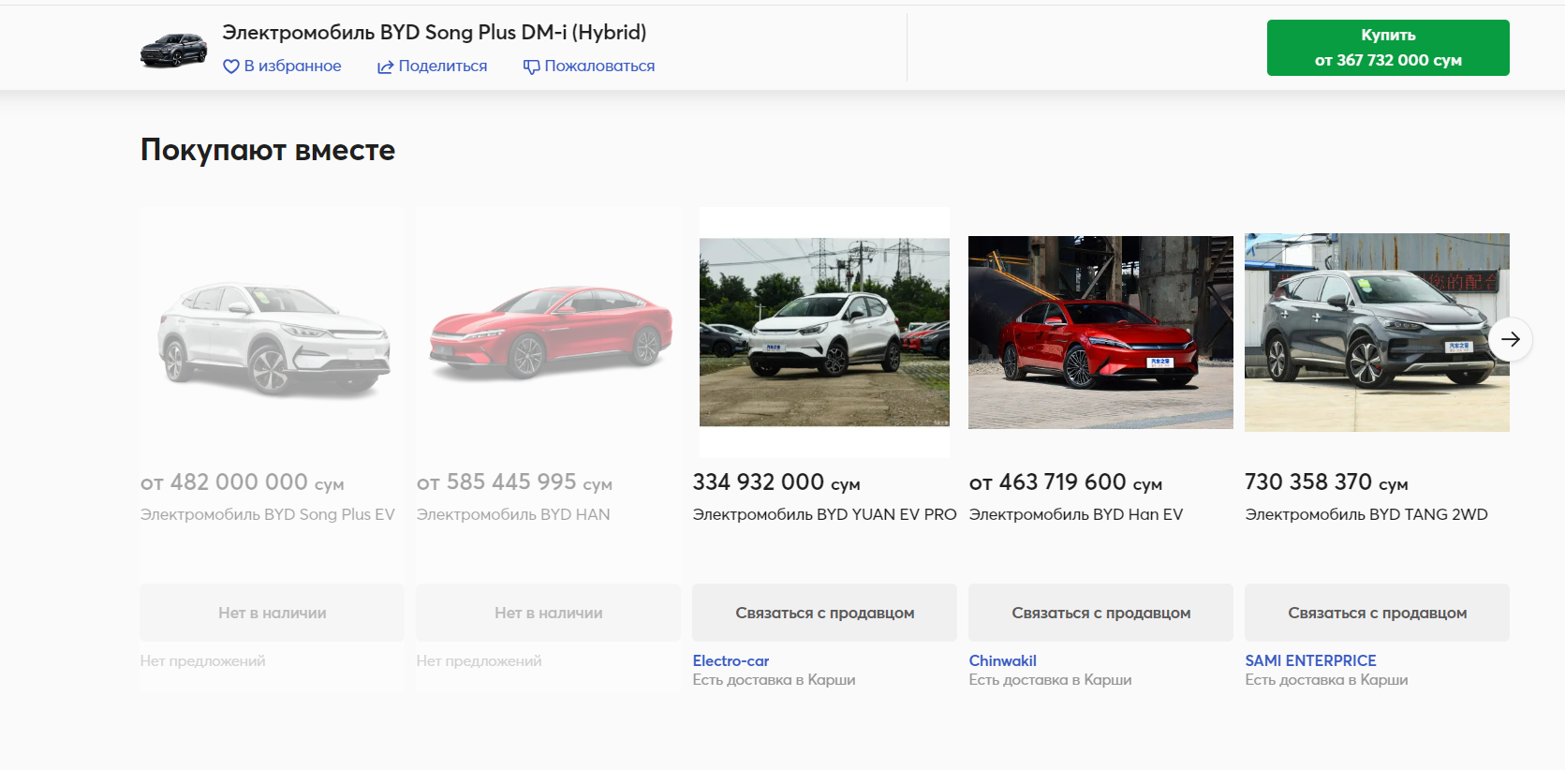Open BYD Song Plus DM-i header thumbnail
Image resolution: width=1565 pixels, height=770 pixels.
point(173,50)
